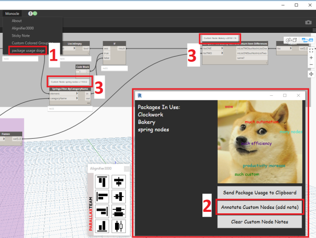316x238 pixels.
Task: Click the hamburger menu icon at right edge
Action: point(314,30)
